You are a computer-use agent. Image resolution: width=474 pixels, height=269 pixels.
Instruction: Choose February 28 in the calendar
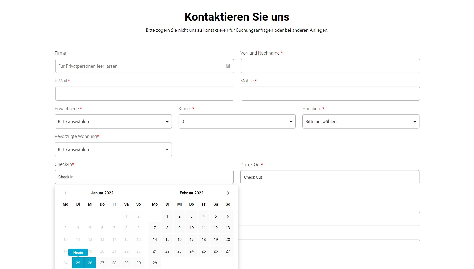click(x=155, y=263)
